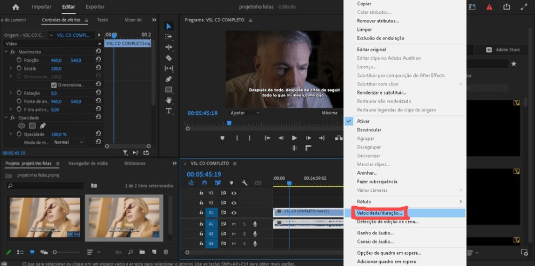Screen dimensions: 535x266
Task: Open the Adobe Stock tab
Action: [503, 50]
